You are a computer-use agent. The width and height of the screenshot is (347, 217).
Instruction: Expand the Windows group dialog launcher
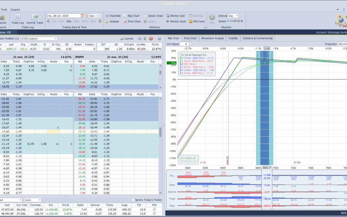[205, 27]
